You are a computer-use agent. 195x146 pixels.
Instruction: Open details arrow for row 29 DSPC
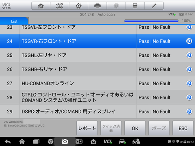click(x=189, y=112)
